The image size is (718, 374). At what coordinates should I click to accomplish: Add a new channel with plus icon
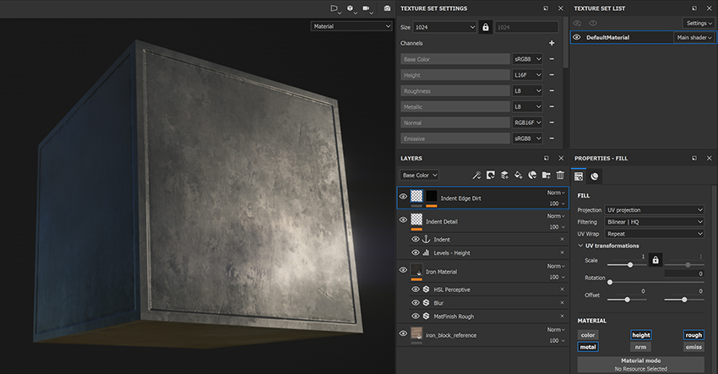pos(552,43)
